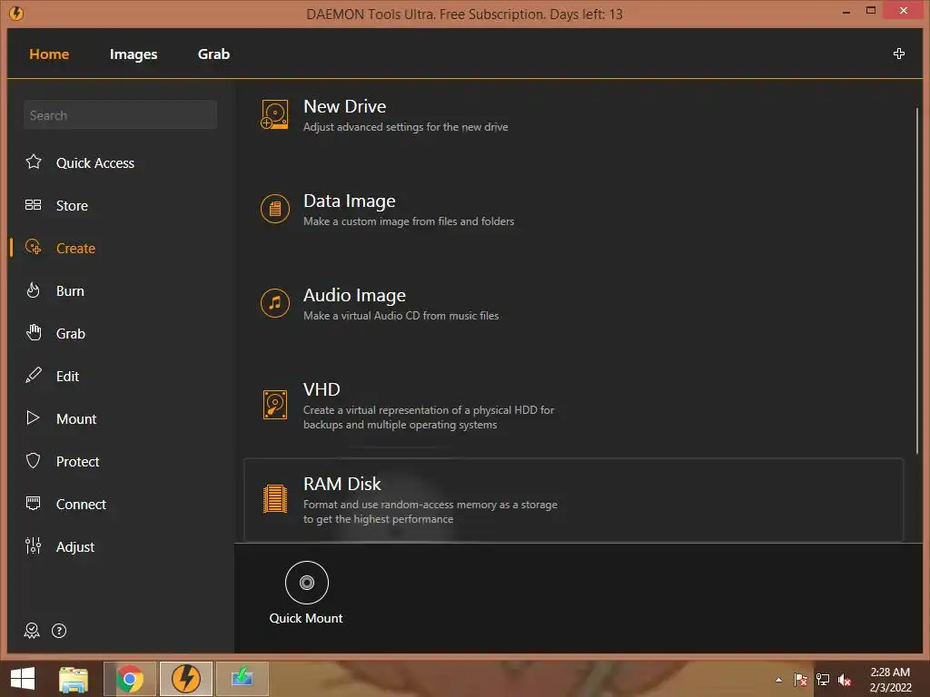
Task: Click the Data Image document icon
Action: 275,209
